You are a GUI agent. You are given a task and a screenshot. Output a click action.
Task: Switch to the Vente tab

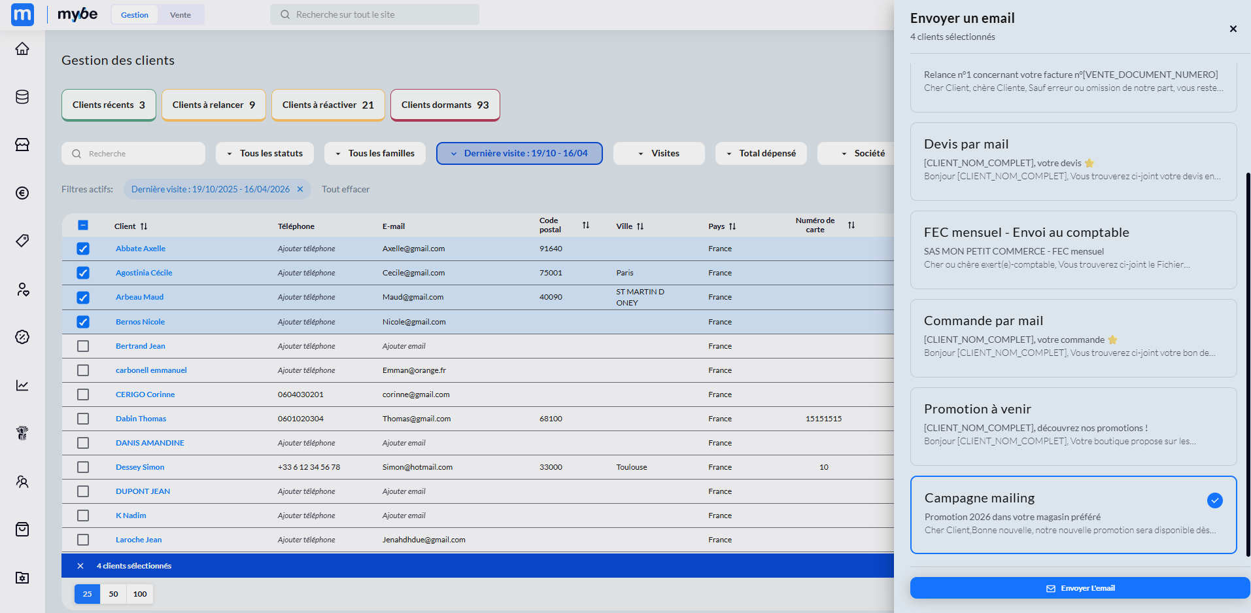[x=180, y=14]
